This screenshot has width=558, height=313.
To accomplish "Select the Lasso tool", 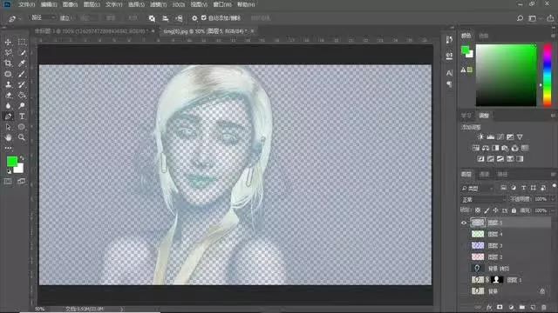I will (8, 52).
